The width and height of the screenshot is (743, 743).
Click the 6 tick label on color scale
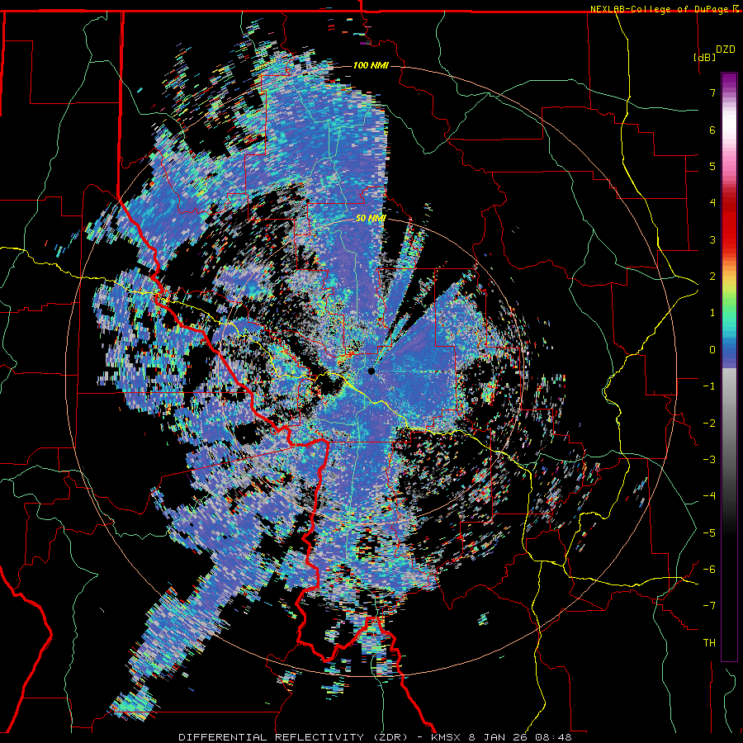[712, 130]
